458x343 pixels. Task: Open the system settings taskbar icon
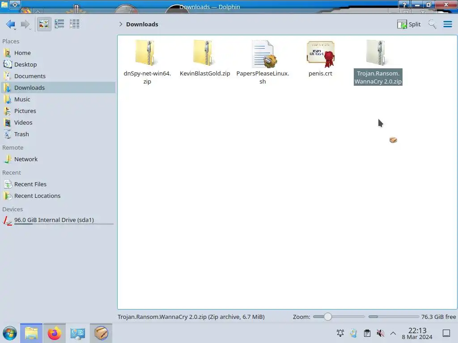77,333
